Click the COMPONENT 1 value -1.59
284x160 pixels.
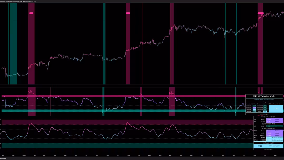pyautogui.click(x=255, y=106)
